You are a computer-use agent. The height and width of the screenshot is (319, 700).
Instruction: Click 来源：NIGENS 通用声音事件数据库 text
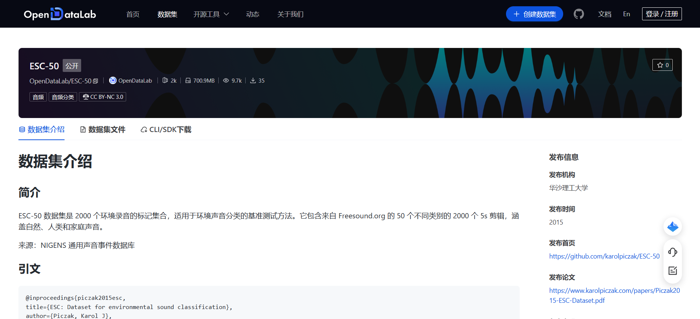coord(77,245)
